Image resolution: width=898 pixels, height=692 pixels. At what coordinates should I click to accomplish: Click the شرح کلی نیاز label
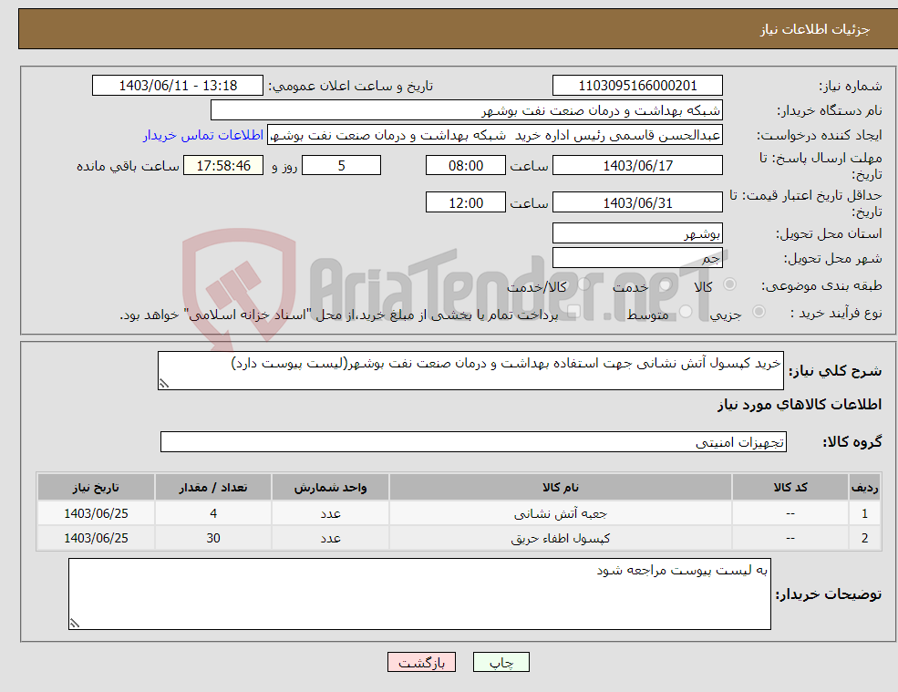835,371
